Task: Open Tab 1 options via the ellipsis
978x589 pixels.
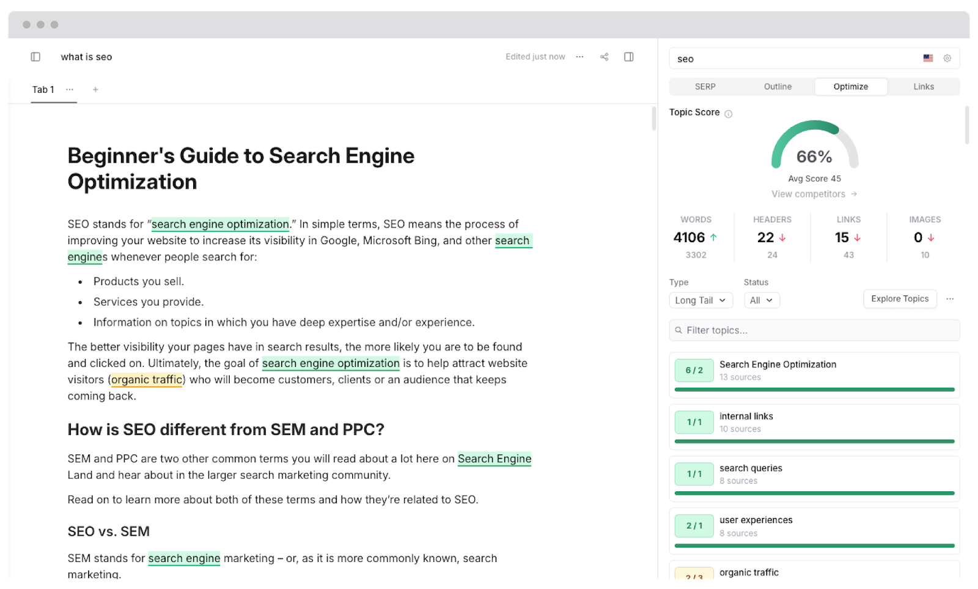Action: click(x=70, y=89)
